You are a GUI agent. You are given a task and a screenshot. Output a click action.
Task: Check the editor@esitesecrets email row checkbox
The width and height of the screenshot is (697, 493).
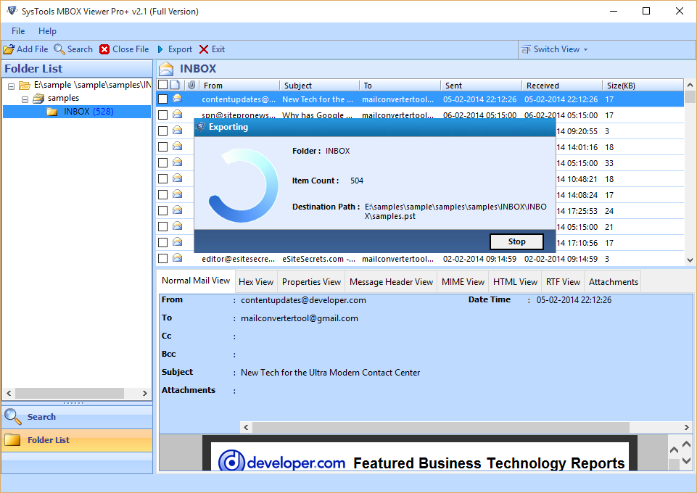click(x=163, y=259)
